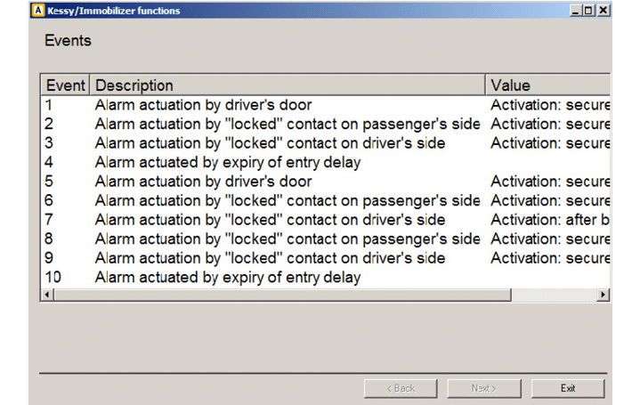This screenshot has height=405, width=640.
Task: Sort by the Event column header
Action: [66, 85]
